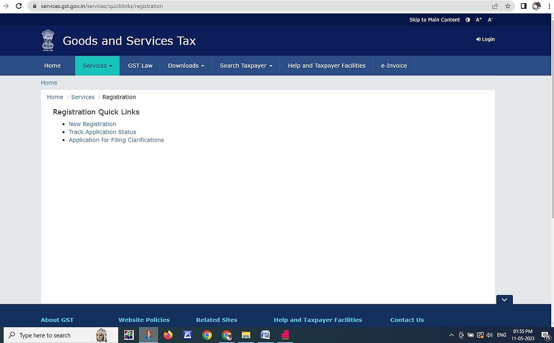Decrease font size with A- icon
This screenshot has height=343, width=554.
pyautogui.click(x=490, y=20)
